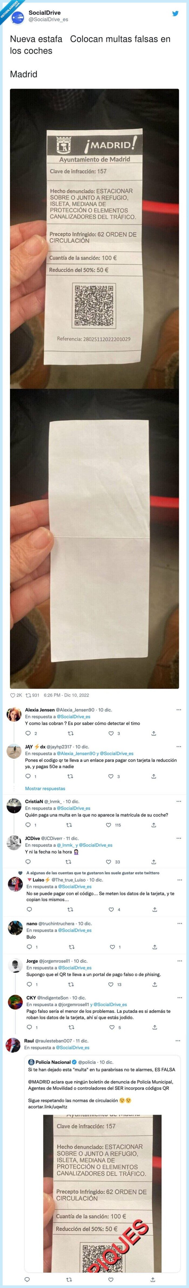Image resolution: width=189 pixels, height=1288 pixels.
Task: Open SocialDrive profile avatar
Action: (x=17, y=15)
